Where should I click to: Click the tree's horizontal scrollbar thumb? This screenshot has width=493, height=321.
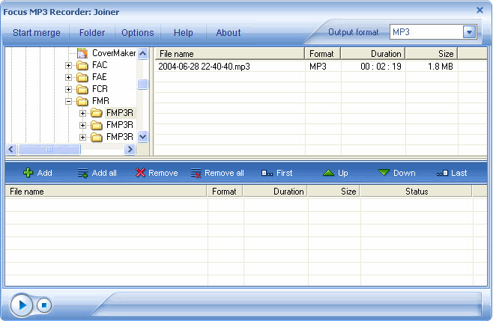coord(49,149)
